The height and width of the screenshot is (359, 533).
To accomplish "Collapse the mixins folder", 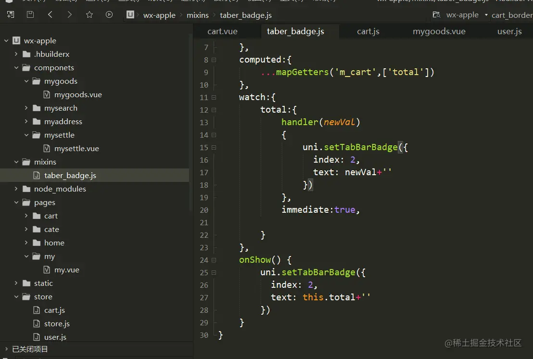I will (x=16, y=162).
